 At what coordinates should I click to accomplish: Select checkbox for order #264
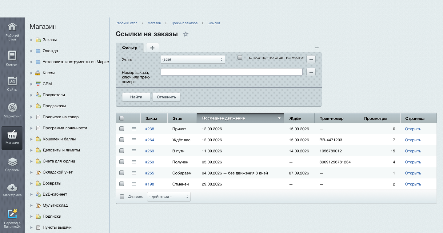tap(122, 140)
